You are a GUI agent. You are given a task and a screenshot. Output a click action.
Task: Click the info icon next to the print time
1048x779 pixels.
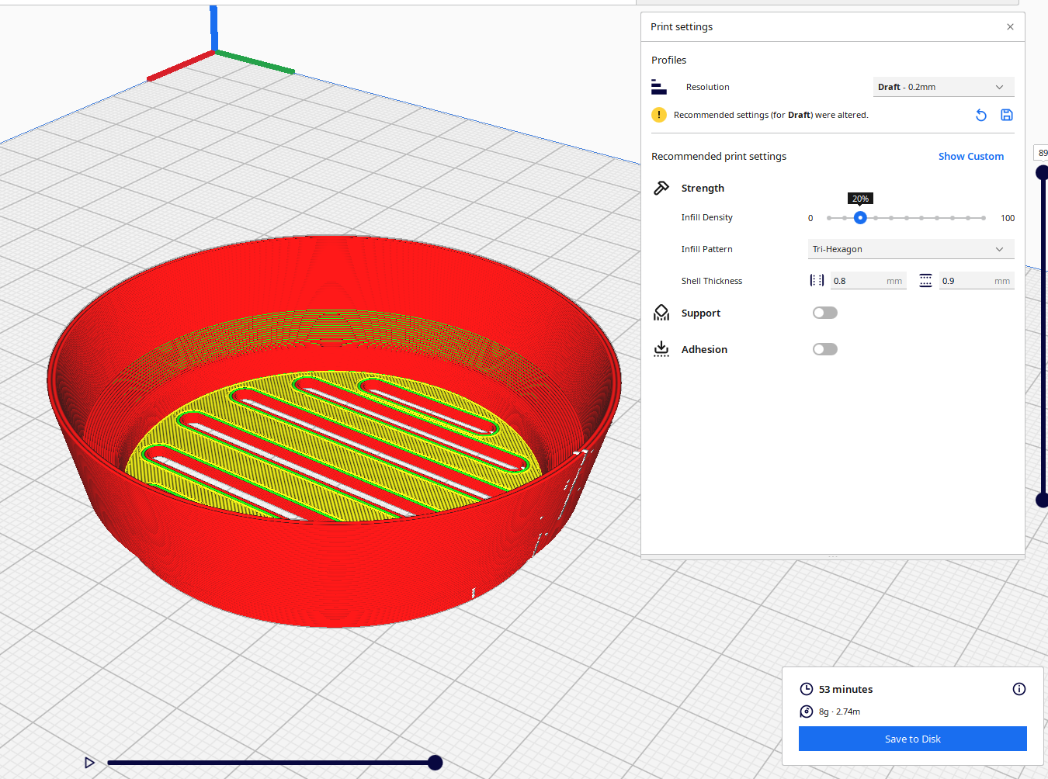(1019, 689)
